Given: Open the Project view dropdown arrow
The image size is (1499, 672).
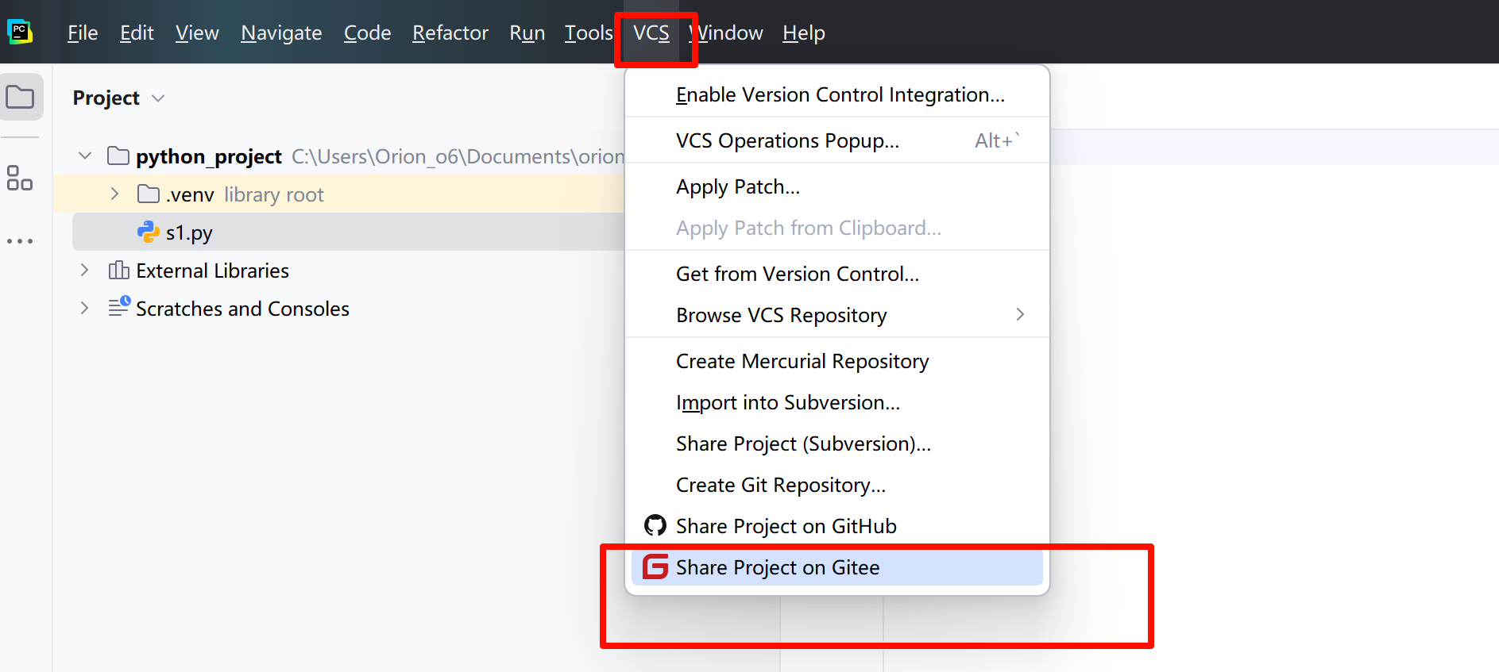Looking at the screenshot, I should (x=158, y=98).
